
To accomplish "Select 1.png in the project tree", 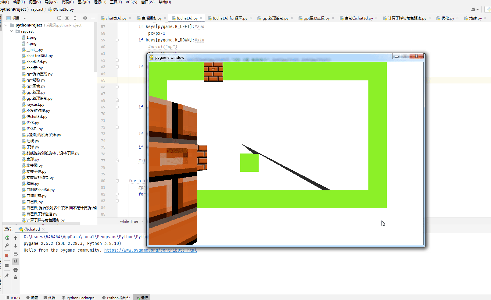I will coord(31,37).
